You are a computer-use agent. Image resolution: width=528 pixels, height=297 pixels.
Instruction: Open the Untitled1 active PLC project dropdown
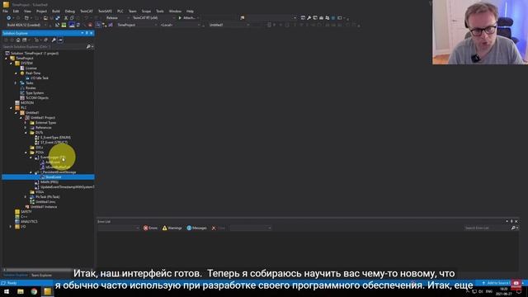[229, 25]
